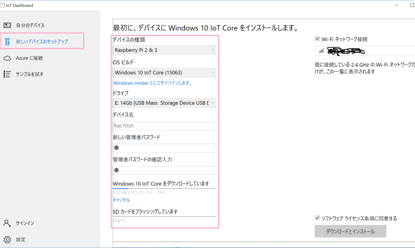Viewport: 415px width, 248px height.
Task: Click the 新しい管理者パスワード label
Action: point(137,137)
